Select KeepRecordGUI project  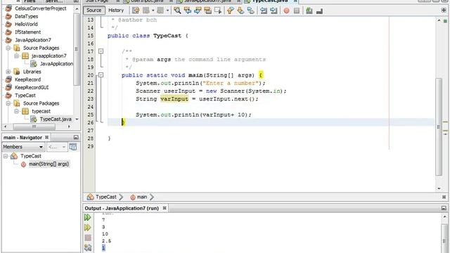pos(32,87)
